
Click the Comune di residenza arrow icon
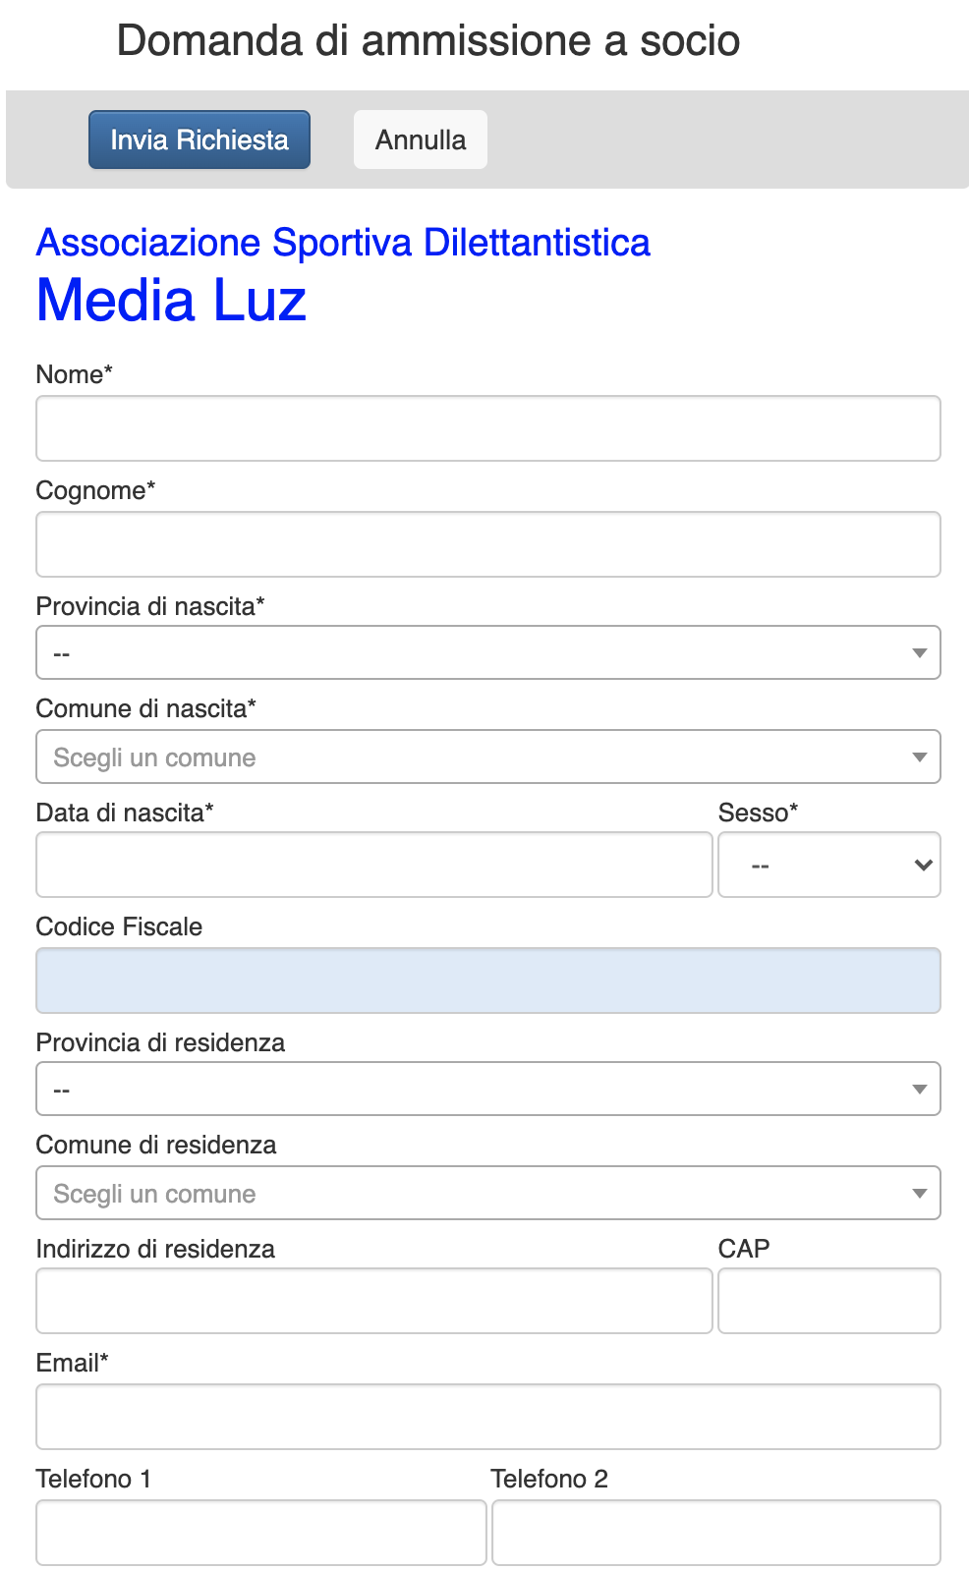(x=920, y=1193)
